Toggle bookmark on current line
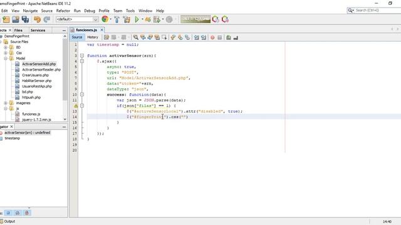The height and width of the screenshot is (225, 401). [x=187, y=37]
